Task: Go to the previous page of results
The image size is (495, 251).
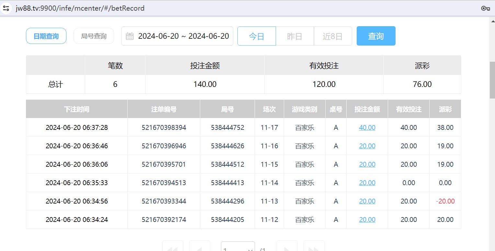Action: point(200,247)
